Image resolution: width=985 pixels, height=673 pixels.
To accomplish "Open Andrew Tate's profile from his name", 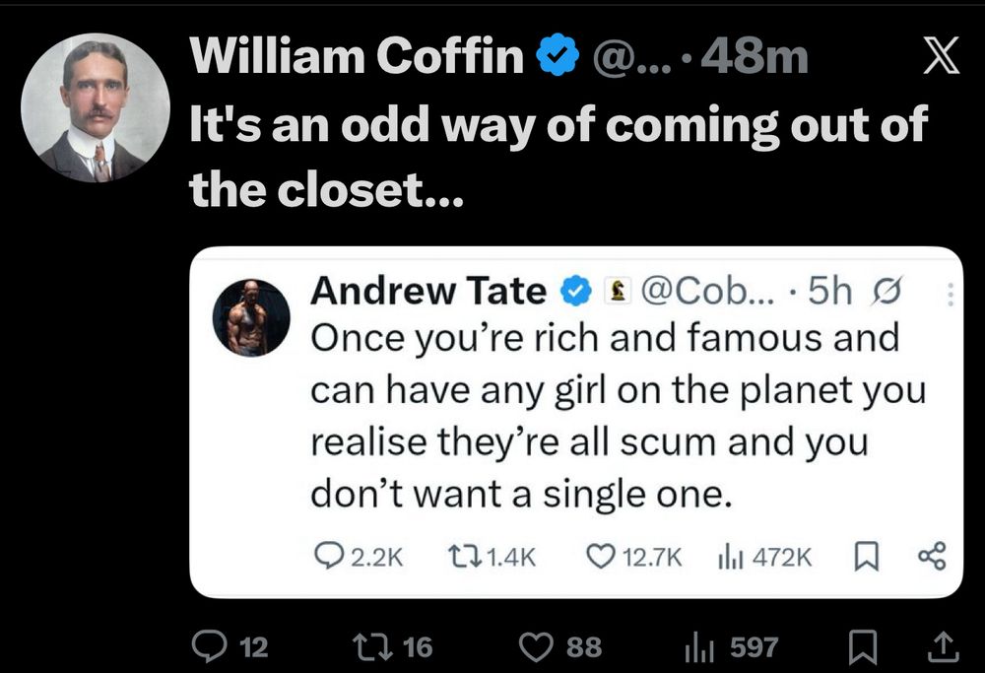I will coord(427,291).
